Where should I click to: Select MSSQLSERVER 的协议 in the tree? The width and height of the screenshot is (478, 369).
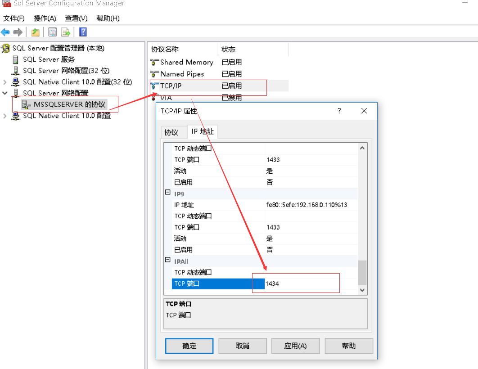coord(69,104)
